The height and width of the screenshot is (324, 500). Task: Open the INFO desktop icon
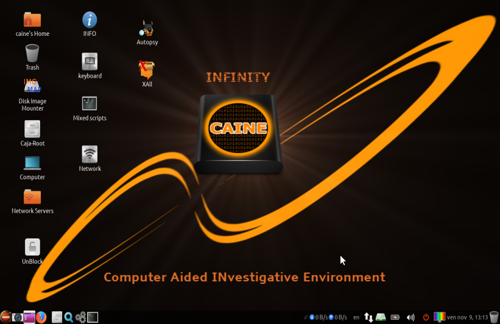[x=90, y=19]
